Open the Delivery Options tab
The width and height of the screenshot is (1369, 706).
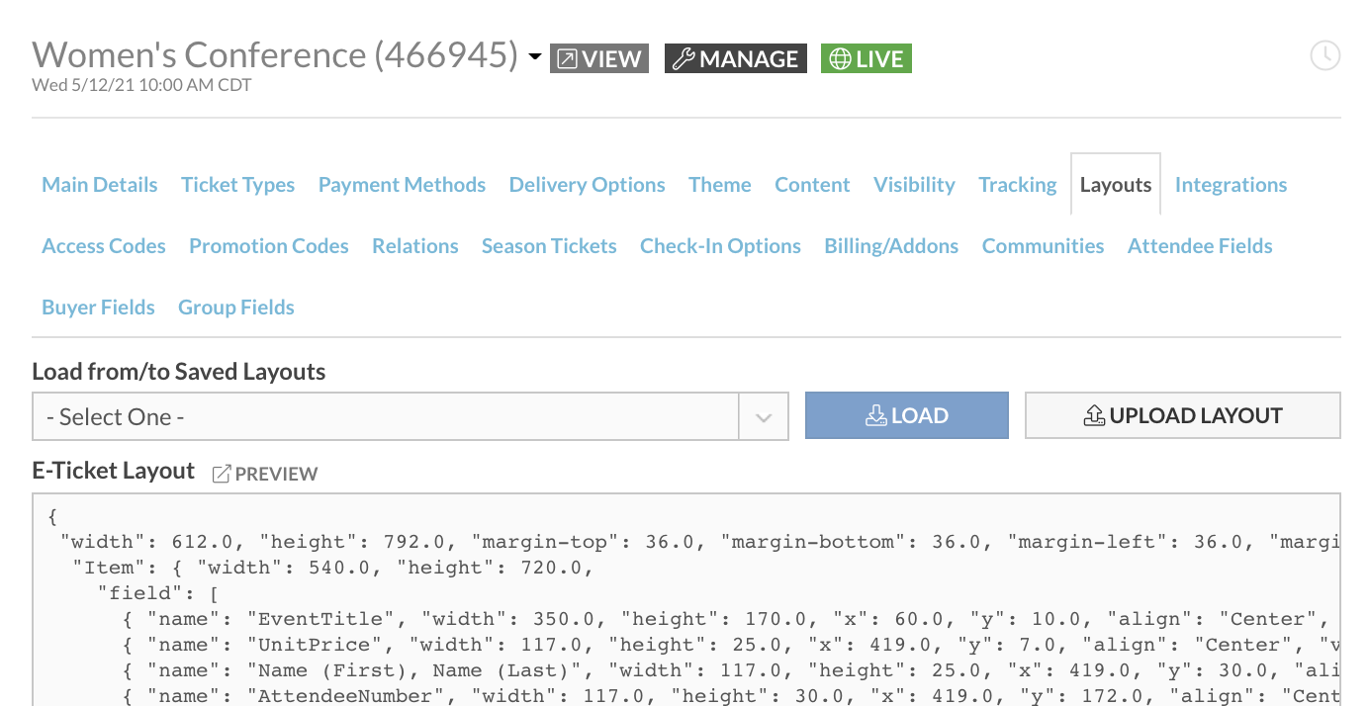[588, 185]
